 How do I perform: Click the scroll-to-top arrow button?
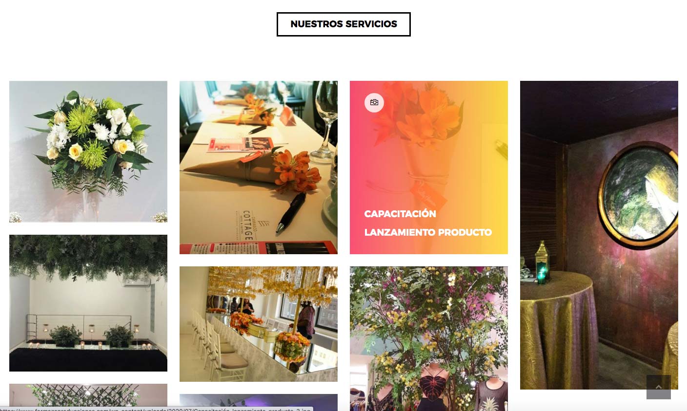659,387
